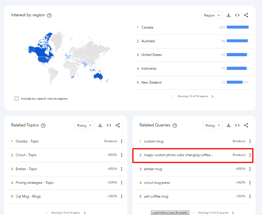Share the Interest by region card
262x215 pixels.
pyautogui.click(x=246, y=15)
